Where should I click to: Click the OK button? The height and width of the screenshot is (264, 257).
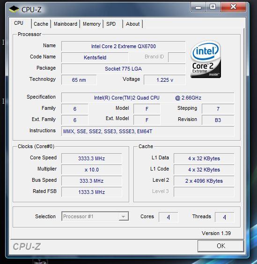point(221,246)
